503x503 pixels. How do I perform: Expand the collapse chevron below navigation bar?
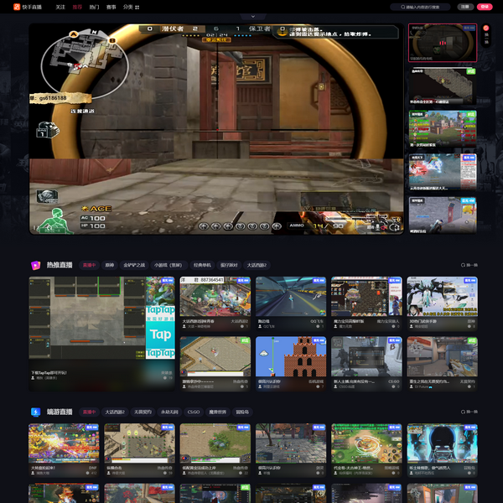(x=253, y=16)
